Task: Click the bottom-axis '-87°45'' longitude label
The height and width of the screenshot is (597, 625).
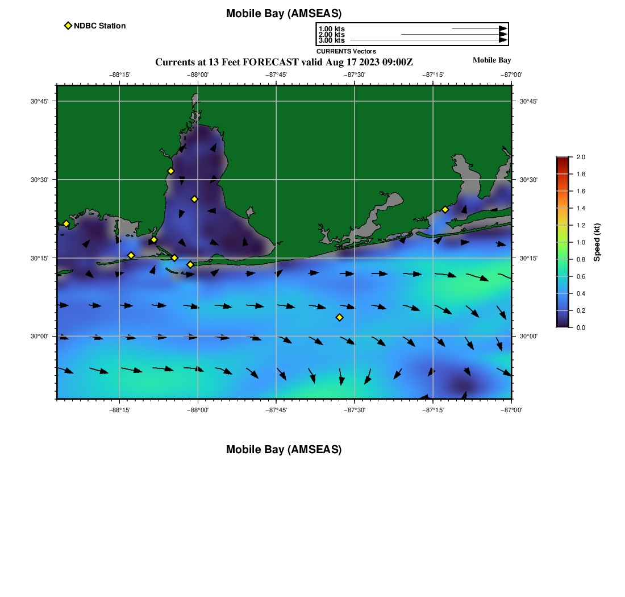Action: coord(276,410)
